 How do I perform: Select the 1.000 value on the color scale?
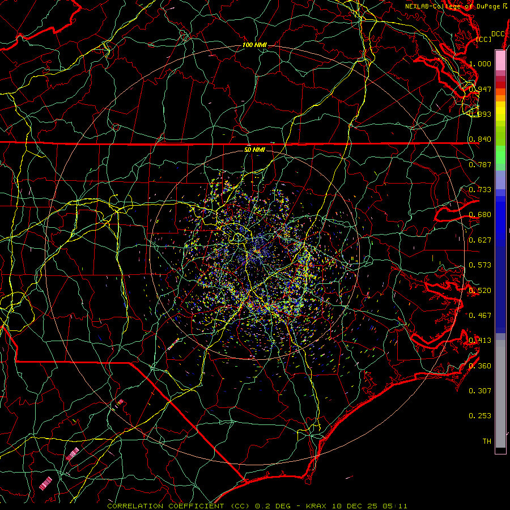(480, 63)
